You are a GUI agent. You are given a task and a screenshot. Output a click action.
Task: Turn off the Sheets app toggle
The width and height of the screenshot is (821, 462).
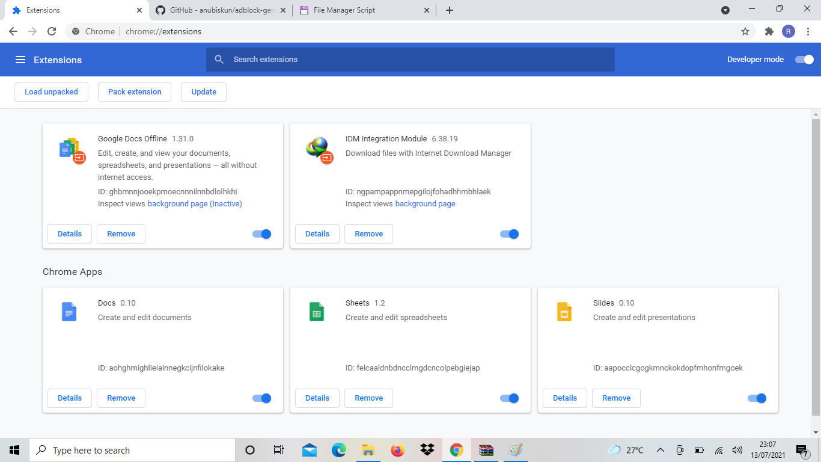click(x=510, y=398)
